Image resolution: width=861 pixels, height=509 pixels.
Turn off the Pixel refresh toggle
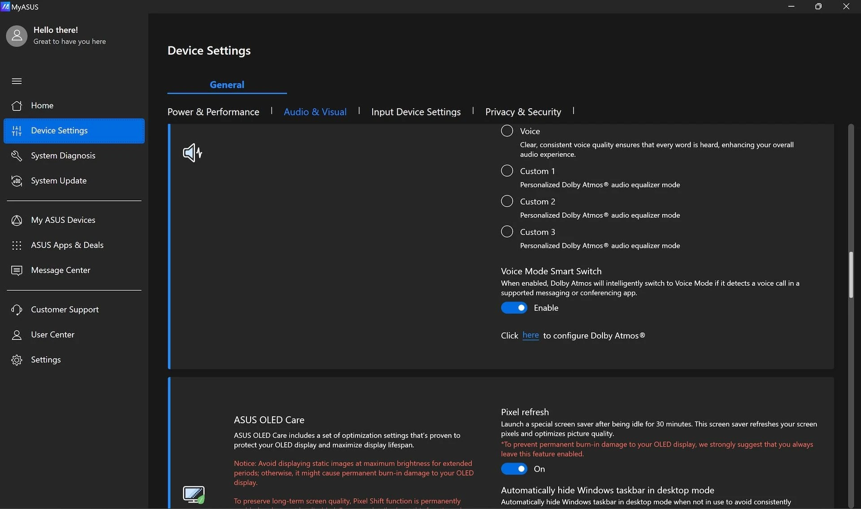click(514, 469)
